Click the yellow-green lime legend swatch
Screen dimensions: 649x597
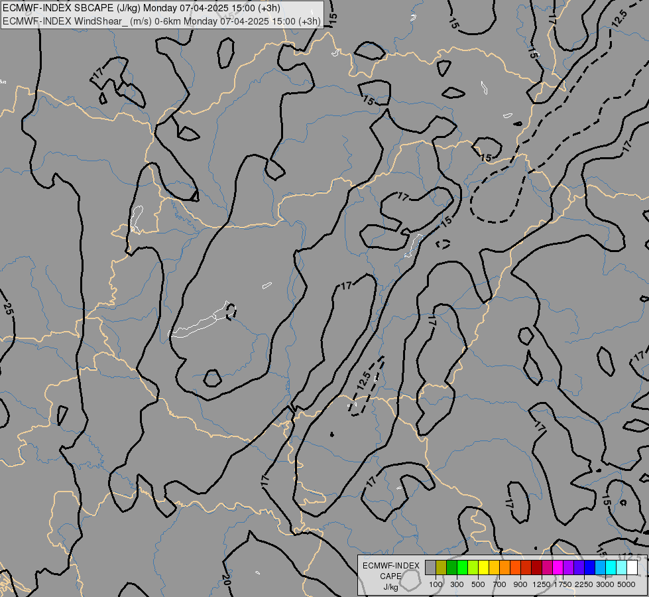point(473,568)
